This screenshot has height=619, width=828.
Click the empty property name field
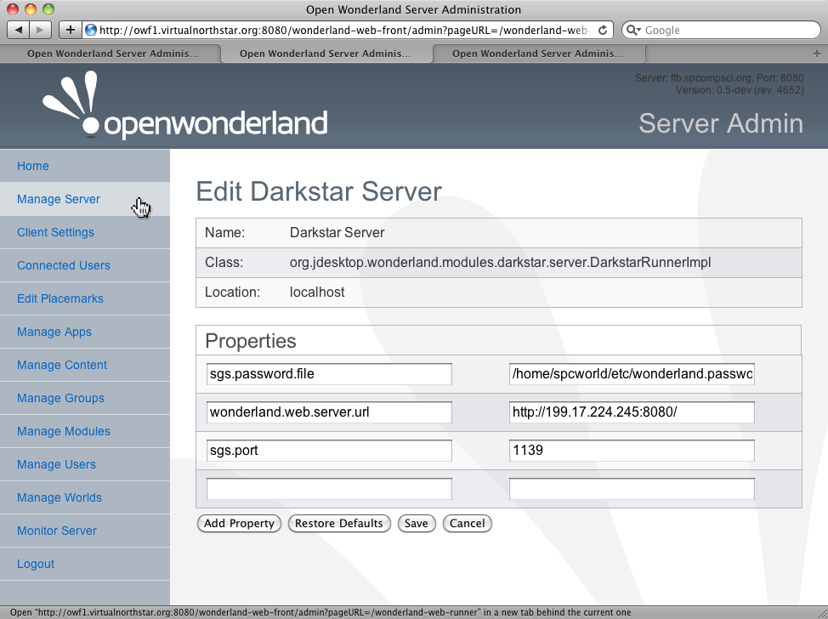(x=329, y=489)
